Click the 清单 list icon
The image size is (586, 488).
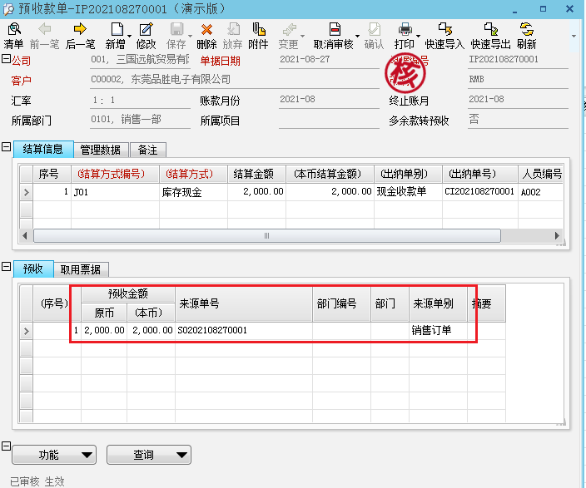(x=13, y=36)
